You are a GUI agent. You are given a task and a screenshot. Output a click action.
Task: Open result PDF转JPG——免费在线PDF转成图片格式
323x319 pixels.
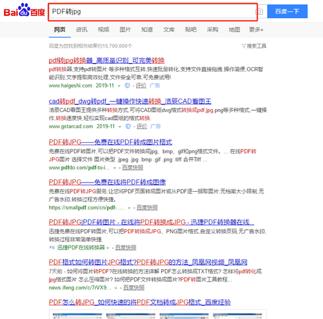coord(110,142)
